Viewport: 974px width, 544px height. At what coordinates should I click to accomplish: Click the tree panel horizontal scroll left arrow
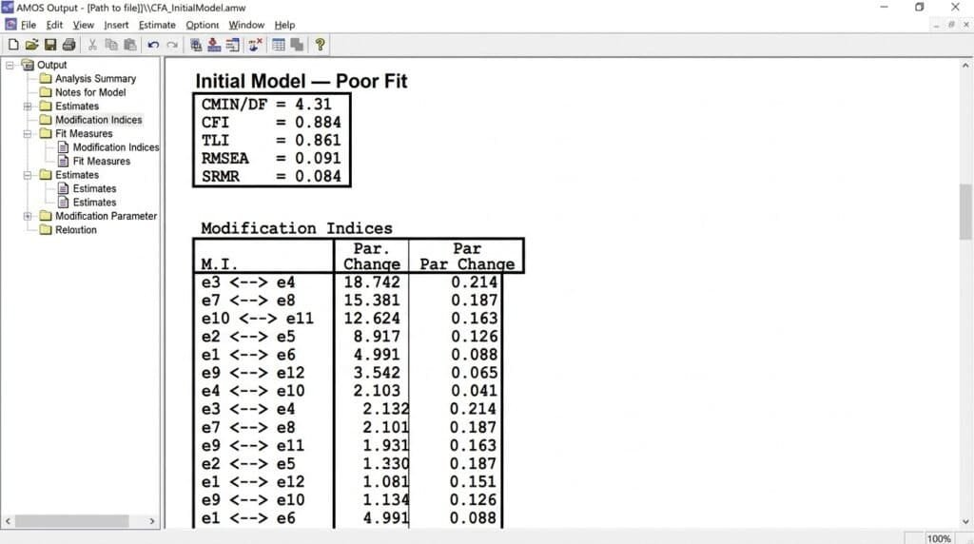(x=8, y=521)
